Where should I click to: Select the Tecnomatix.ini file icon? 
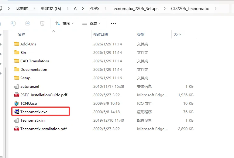click(16, 120)
